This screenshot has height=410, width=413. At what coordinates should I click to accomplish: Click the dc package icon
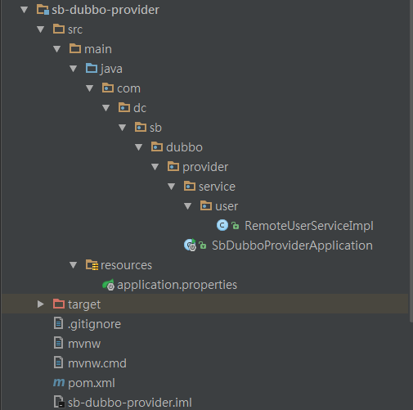coord(124,107)
